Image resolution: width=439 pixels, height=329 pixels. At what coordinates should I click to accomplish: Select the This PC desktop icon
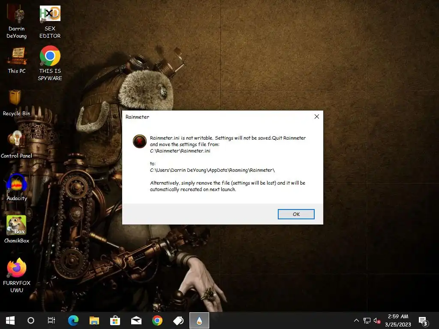point(17,60)
